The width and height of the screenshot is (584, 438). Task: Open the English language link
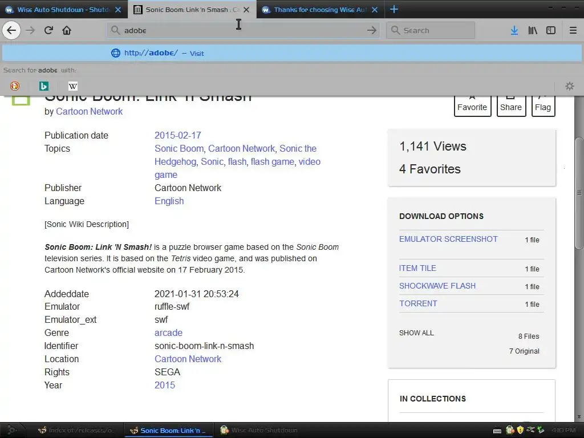click(169, 201)
